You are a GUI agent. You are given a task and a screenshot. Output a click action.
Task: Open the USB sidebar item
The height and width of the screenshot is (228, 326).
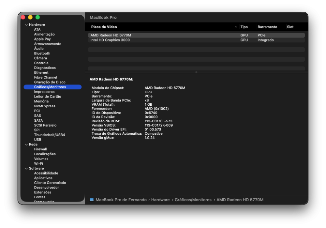point(37,140)
